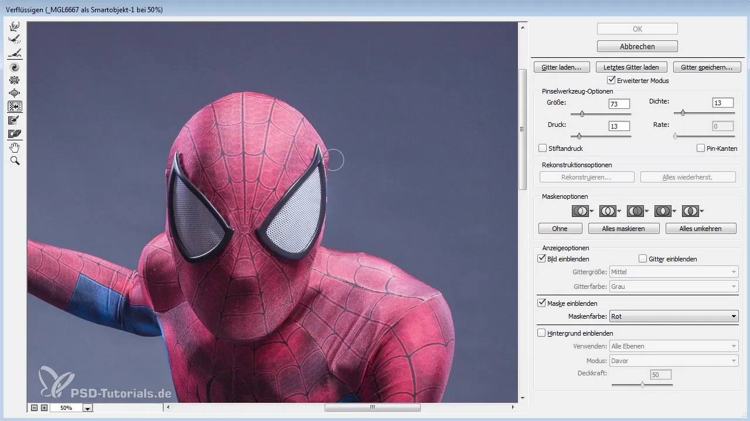The image size is (750, 421).
Task: Select the Reconstruct tool
Action: tap(15, 40)
